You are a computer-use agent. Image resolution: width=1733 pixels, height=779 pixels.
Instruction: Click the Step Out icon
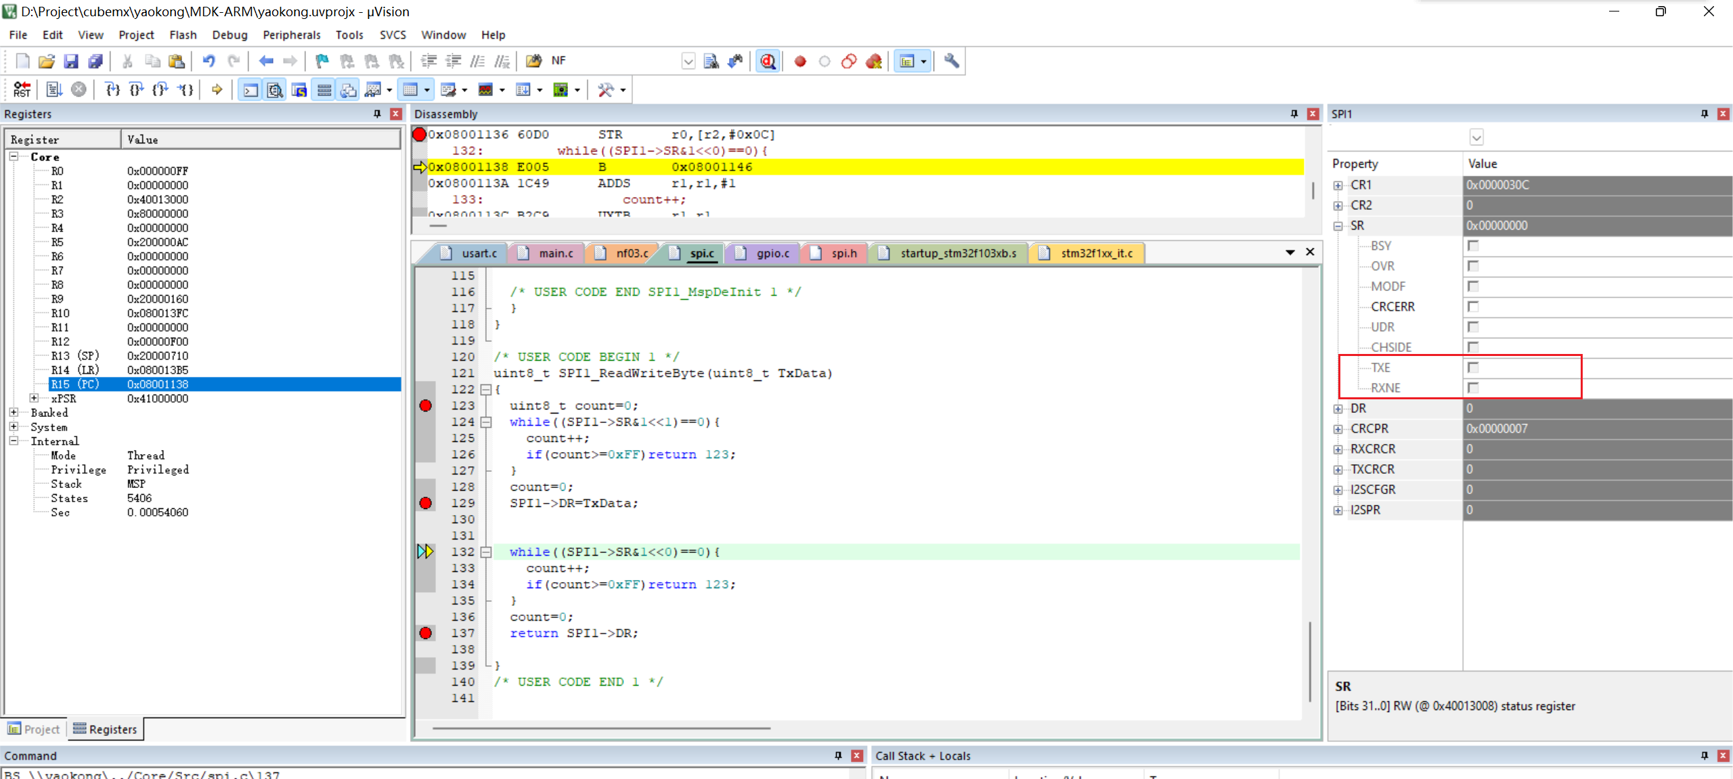pos(160,89)
